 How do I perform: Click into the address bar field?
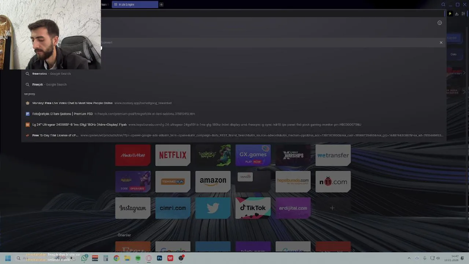(273, 14)
